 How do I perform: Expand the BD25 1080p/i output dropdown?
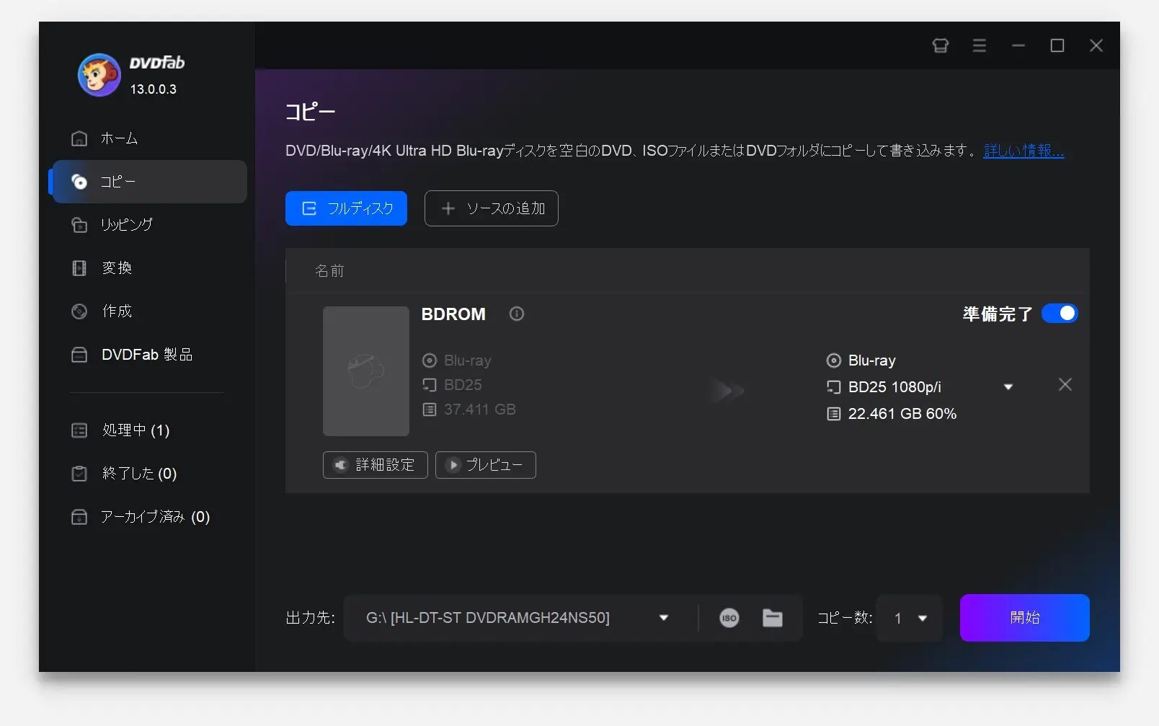click(x=1008, y=387)
